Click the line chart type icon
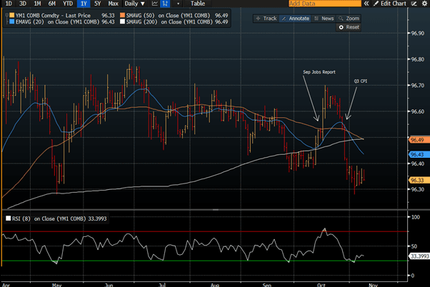 tap(154, 4)
